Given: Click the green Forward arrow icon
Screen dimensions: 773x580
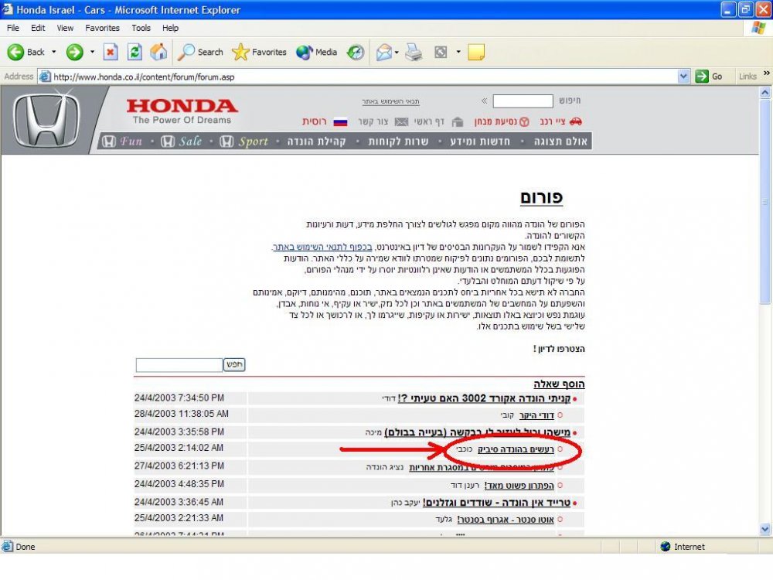Looking at the screenshot, I should [x=75, y=52].
